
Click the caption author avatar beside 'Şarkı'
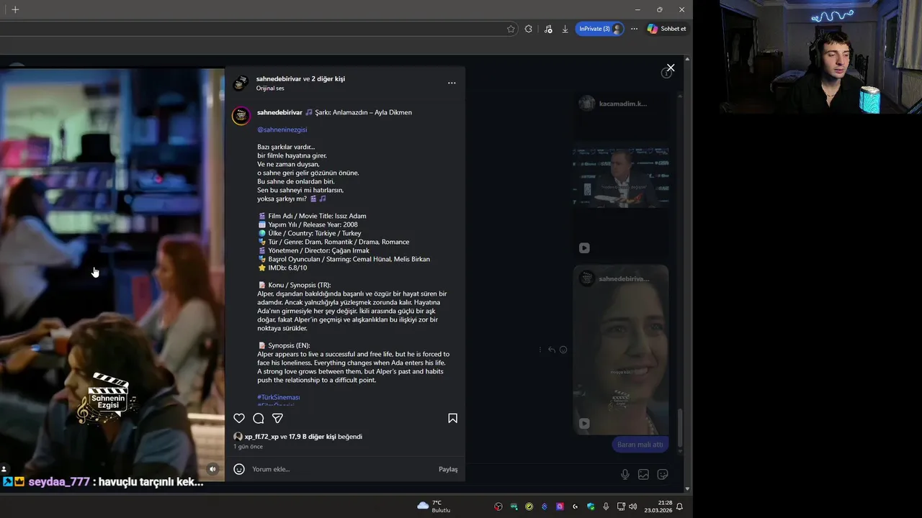click(x=241, y=116)
